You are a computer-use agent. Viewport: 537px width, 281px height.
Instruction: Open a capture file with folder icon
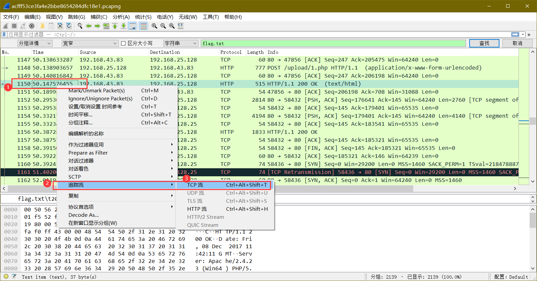[42, 26]
